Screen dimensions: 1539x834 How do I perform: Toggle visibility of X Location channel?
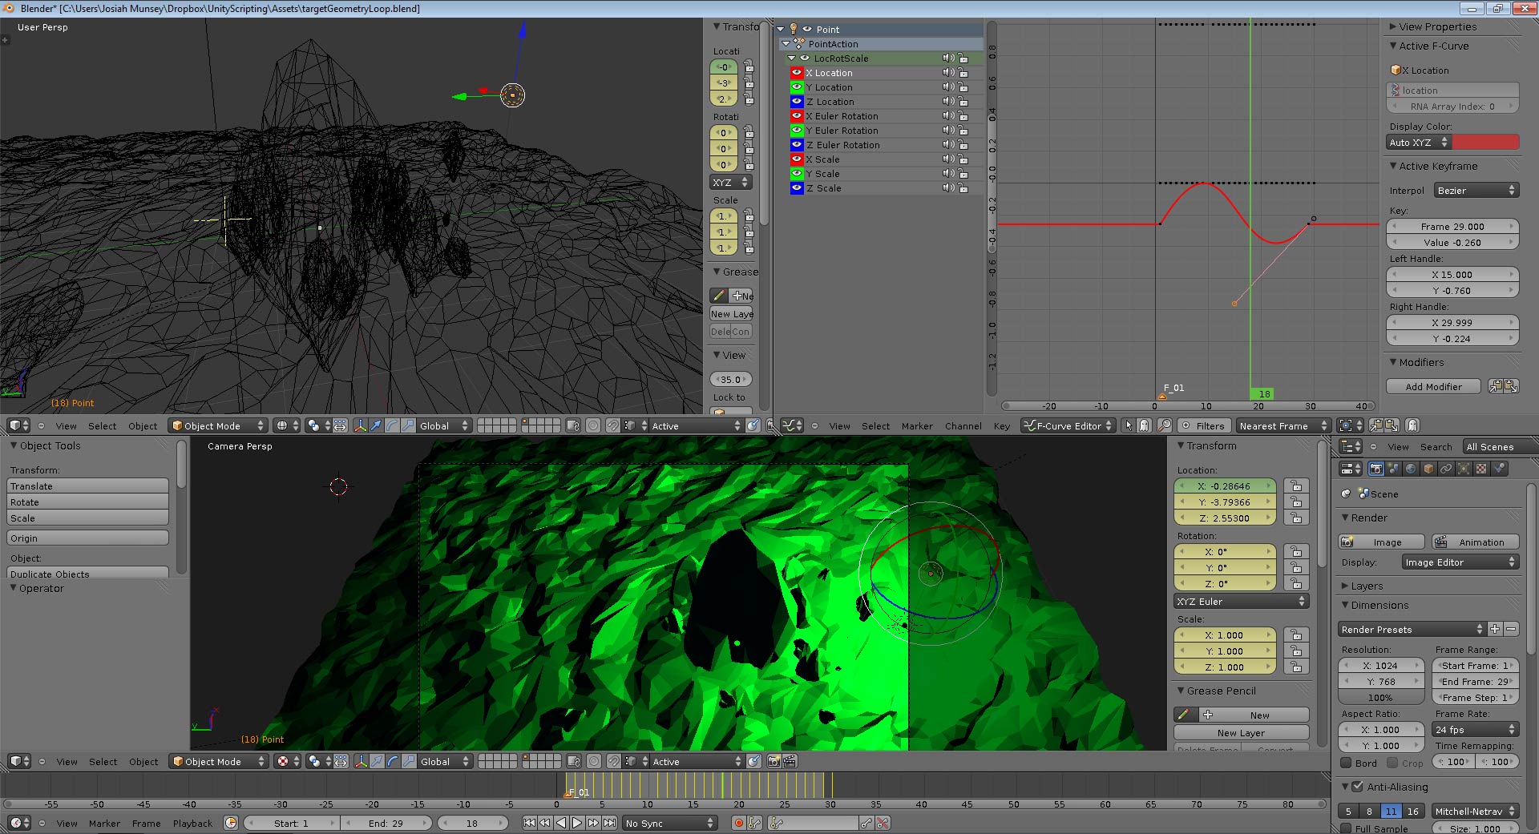[x=797, y=73]
